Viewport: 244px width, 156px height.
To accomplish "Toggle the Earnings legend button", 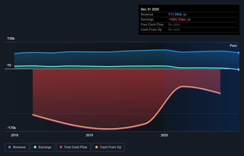I will pos(42,147).
